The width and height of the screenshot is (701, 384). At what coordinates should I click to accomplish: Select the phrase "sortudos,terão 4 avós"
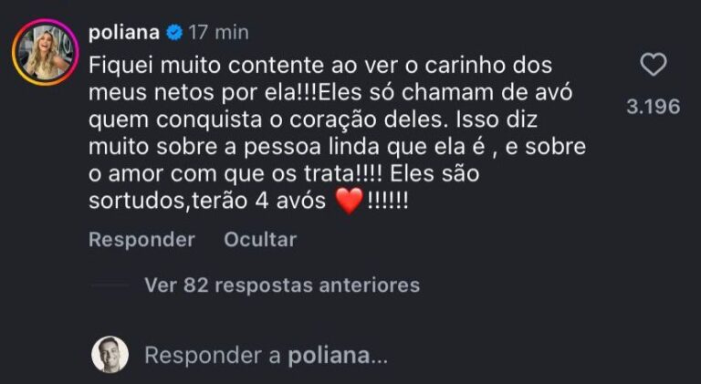pyautogui.click(x=207, y=202)
